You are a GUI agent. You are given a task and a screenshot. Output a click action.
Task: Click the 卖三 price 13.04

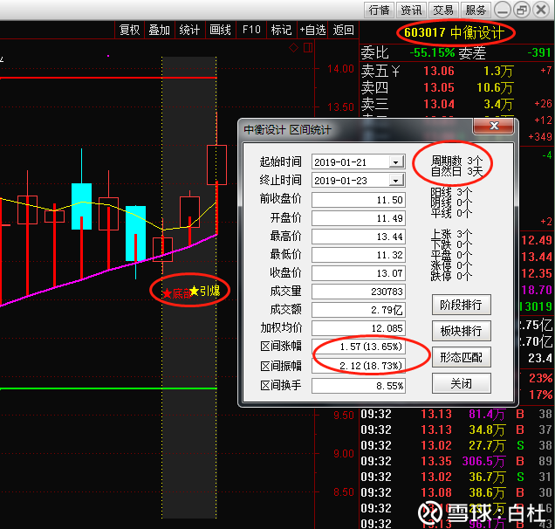[439, 104]
